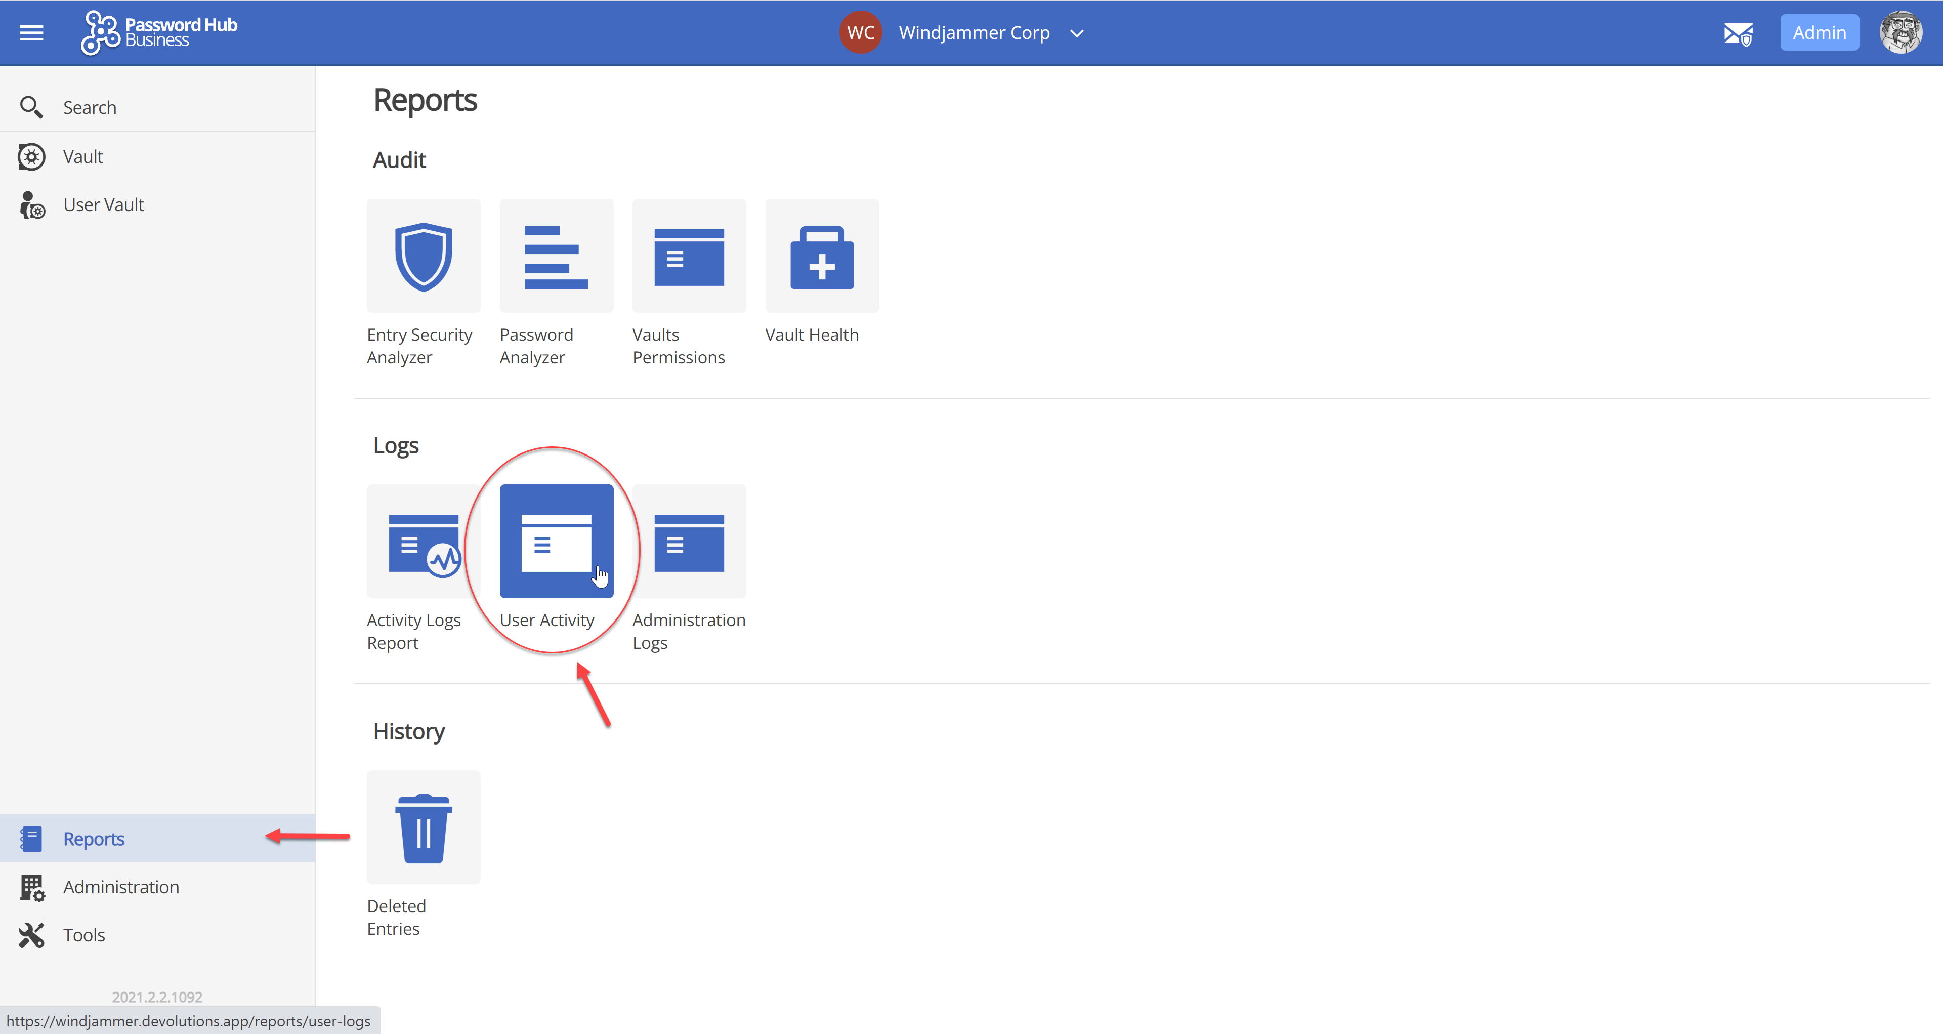Open the Password Analyzer report
Screen dimensions: 1943x1034
[556, 257]
